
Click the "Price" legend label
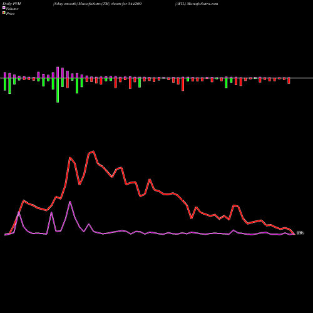[x=10, y=14]
